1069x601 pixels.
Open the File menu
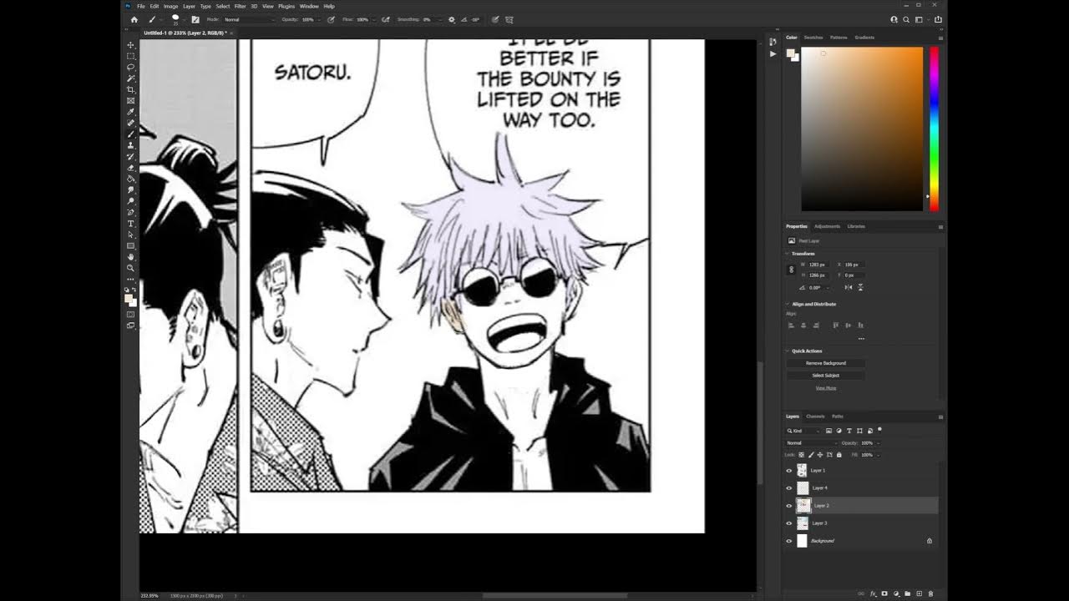click(141, 6)
